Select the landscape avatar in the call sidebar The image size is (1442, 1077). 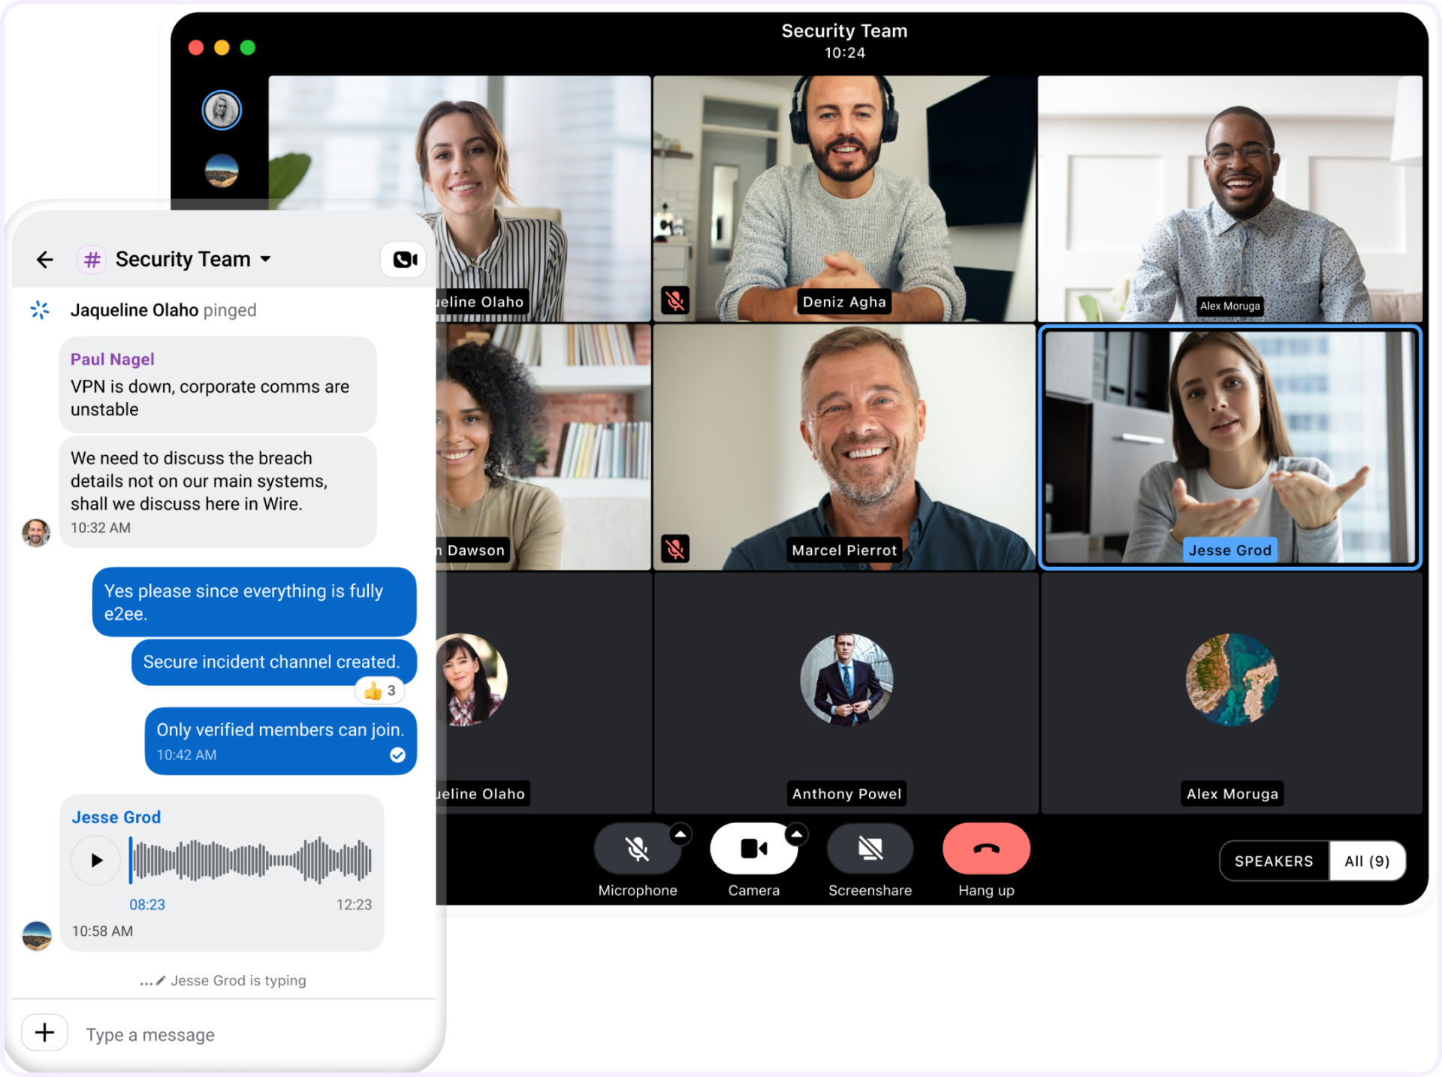click(x=222, y=170)
